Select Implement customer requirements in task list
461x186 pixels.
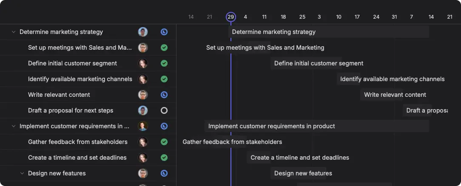74,126
